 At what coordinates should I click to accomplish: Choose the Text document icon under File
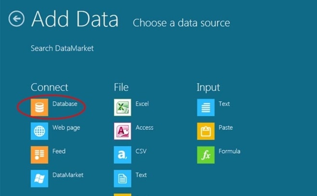click(122, 178)
